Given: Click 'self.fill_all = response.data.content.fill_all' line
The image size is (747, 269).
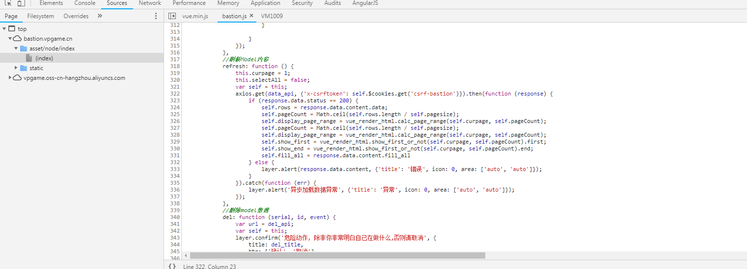Looking at the screenshot, I should coord(336,155).
